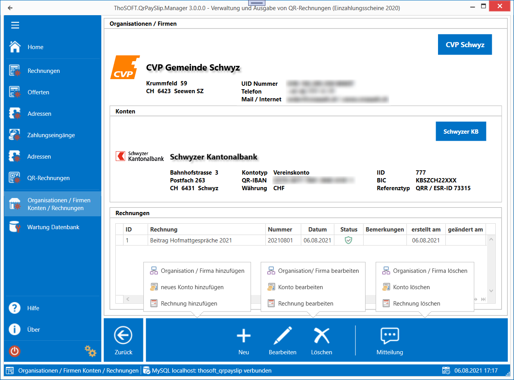
Task: Sort by the Rechnung column header
Action: (x=207, y=230)
